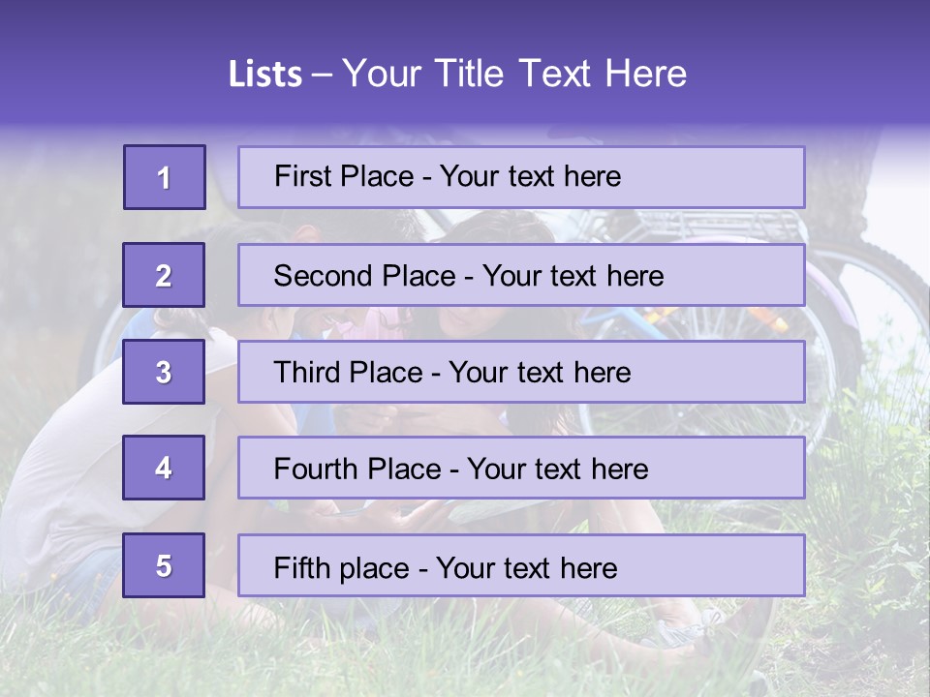Click the words 'Second Place'
The width and height of the screenshot is (930, 697).
pyautogui.click(x=365, y=276)
